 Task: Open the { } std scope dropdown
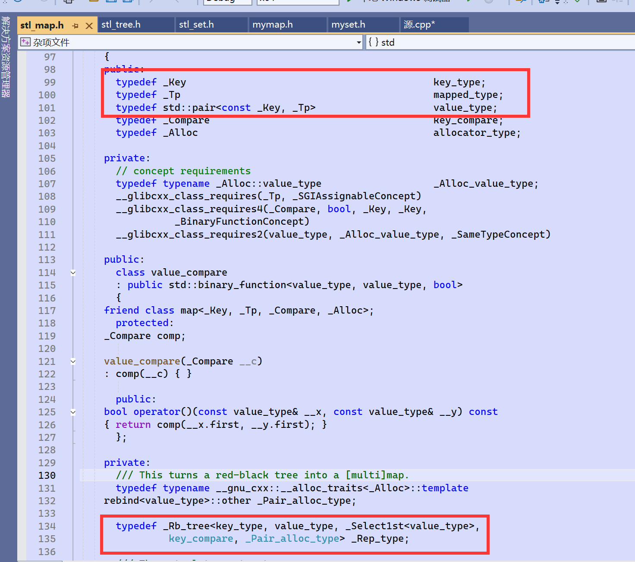point(500,42)
